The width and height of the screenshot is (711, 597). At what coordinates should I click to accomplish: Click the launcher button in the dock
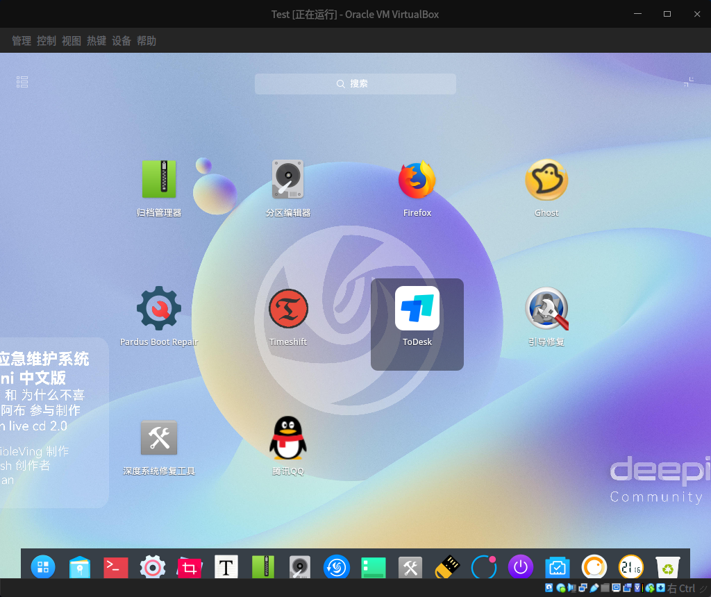coord(43,566)
